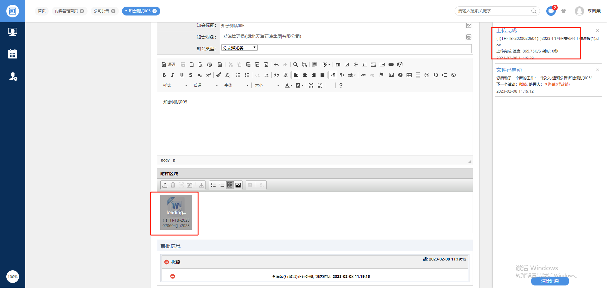607x288 pixels.
Task: Increase indent in editor
Action: [x=266, y=75]
